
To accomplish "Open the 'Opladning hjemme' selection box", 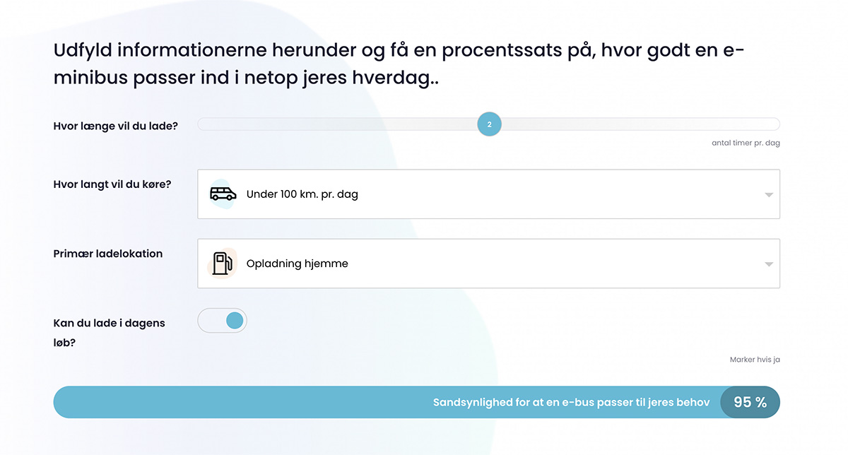I will [x=488, y=264].
